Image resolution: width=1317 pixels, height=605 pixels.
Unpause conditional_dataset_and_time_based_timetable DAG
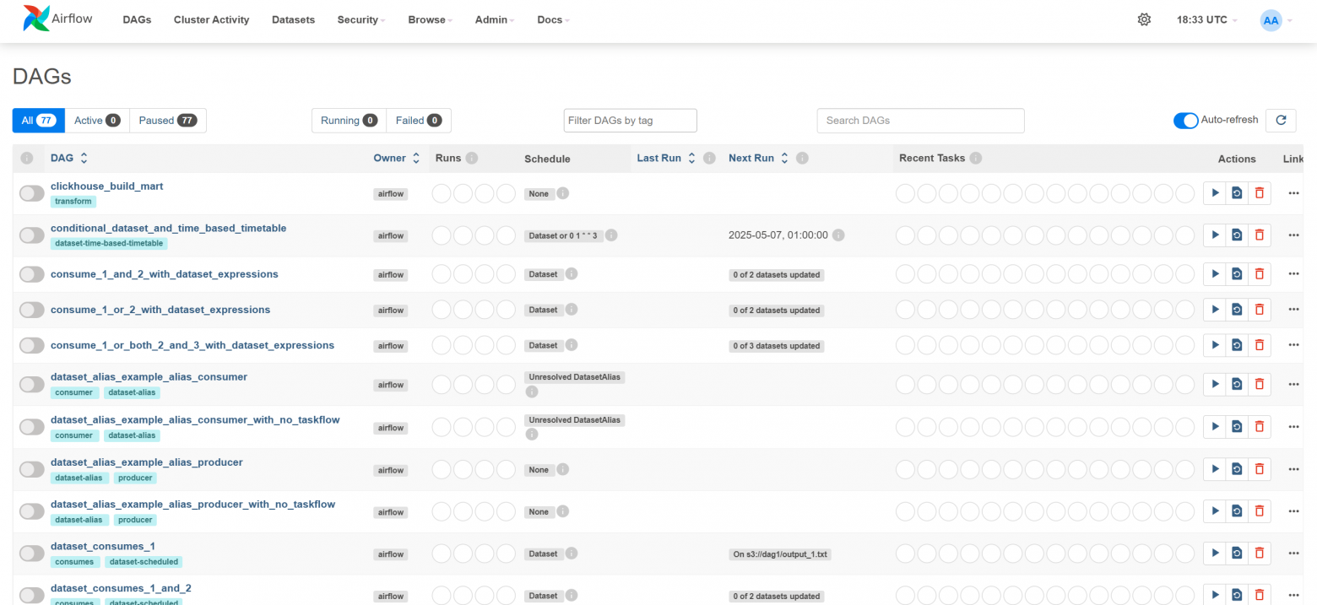(32, 235)
